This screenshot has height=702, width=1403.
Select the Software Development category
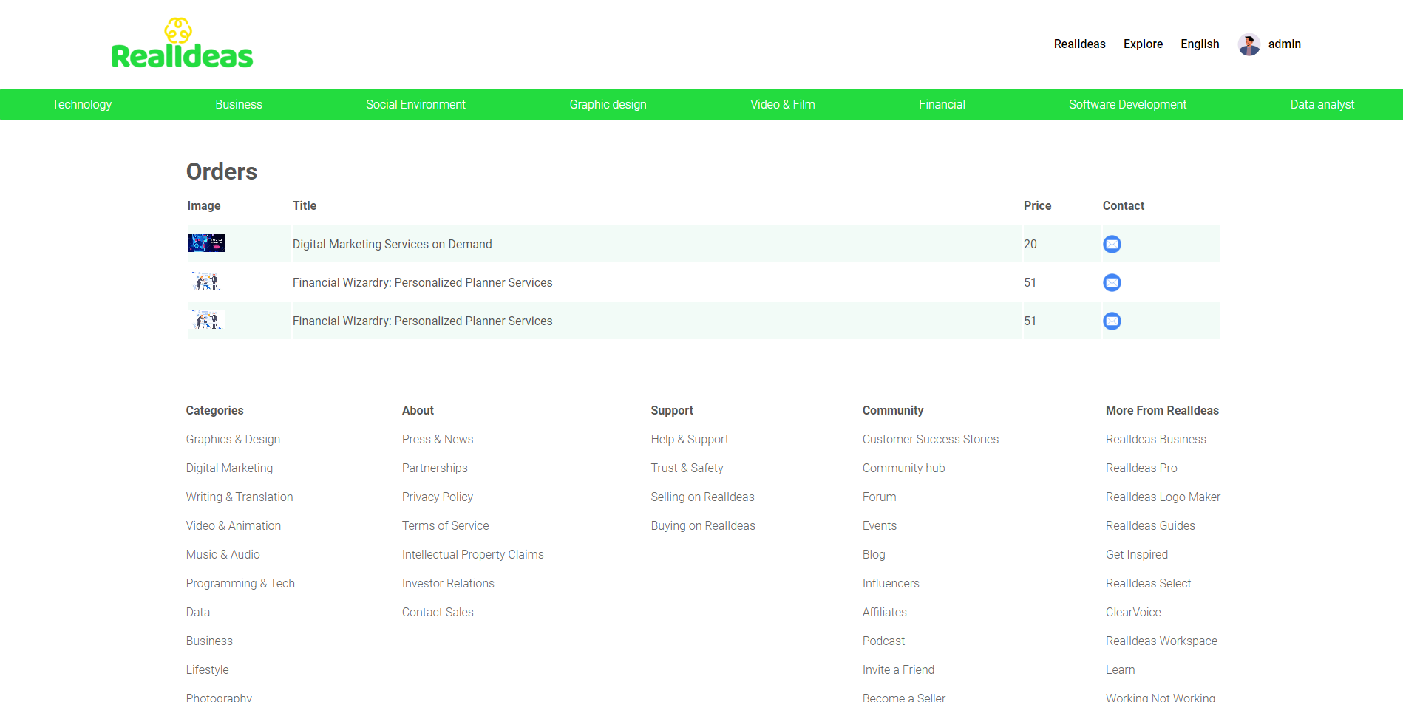(1127, 105)
